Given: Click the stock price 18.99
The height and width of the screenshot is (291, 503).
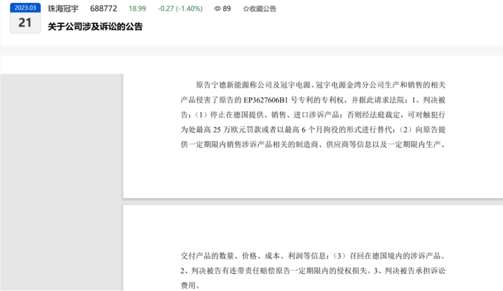Looking at the screenshot, I should pyautogui.click(x=137, y=9).
